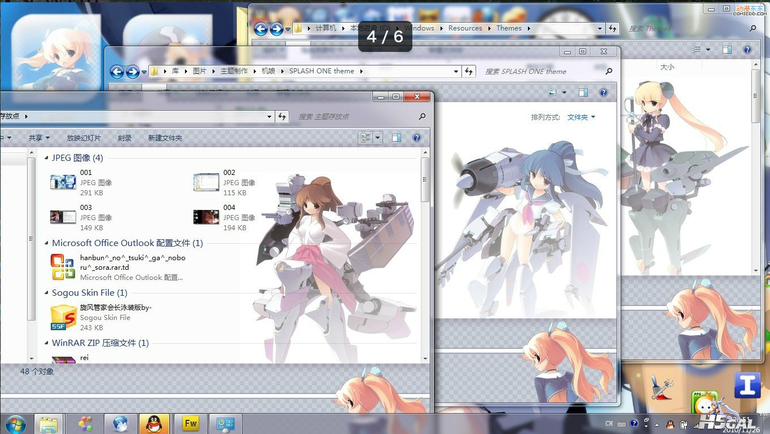Open the Start menu orb

[15, 424]
